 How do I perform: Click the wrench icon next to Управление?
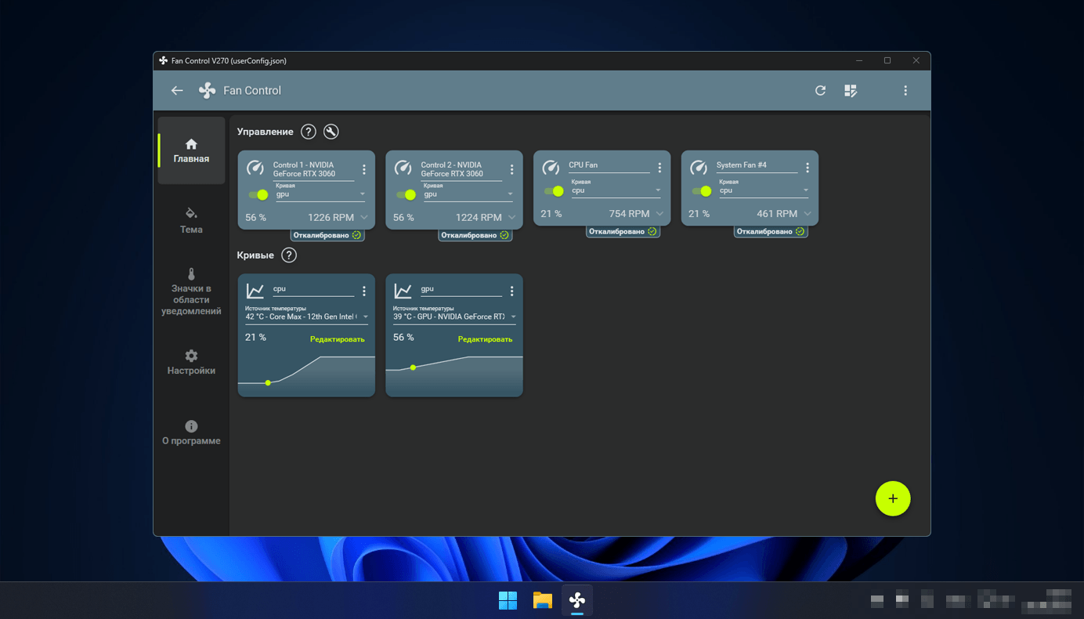tap(331, 132)
